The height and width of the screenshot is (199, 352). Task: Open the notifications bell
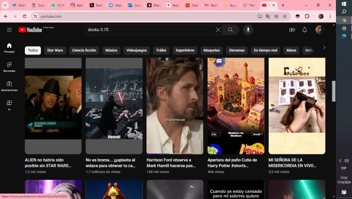[304, 30]
